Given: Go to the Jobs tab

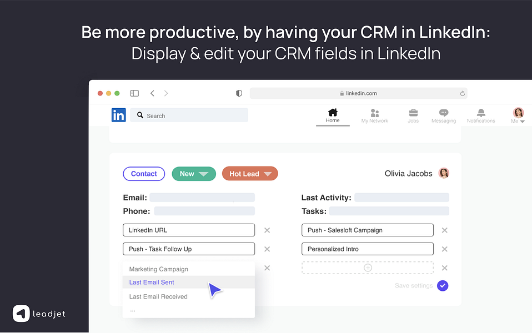Looking at the screenshot, I should (413, 116).
